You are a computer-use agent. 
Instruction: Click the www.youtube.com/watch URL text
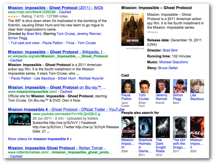(66, 114)
